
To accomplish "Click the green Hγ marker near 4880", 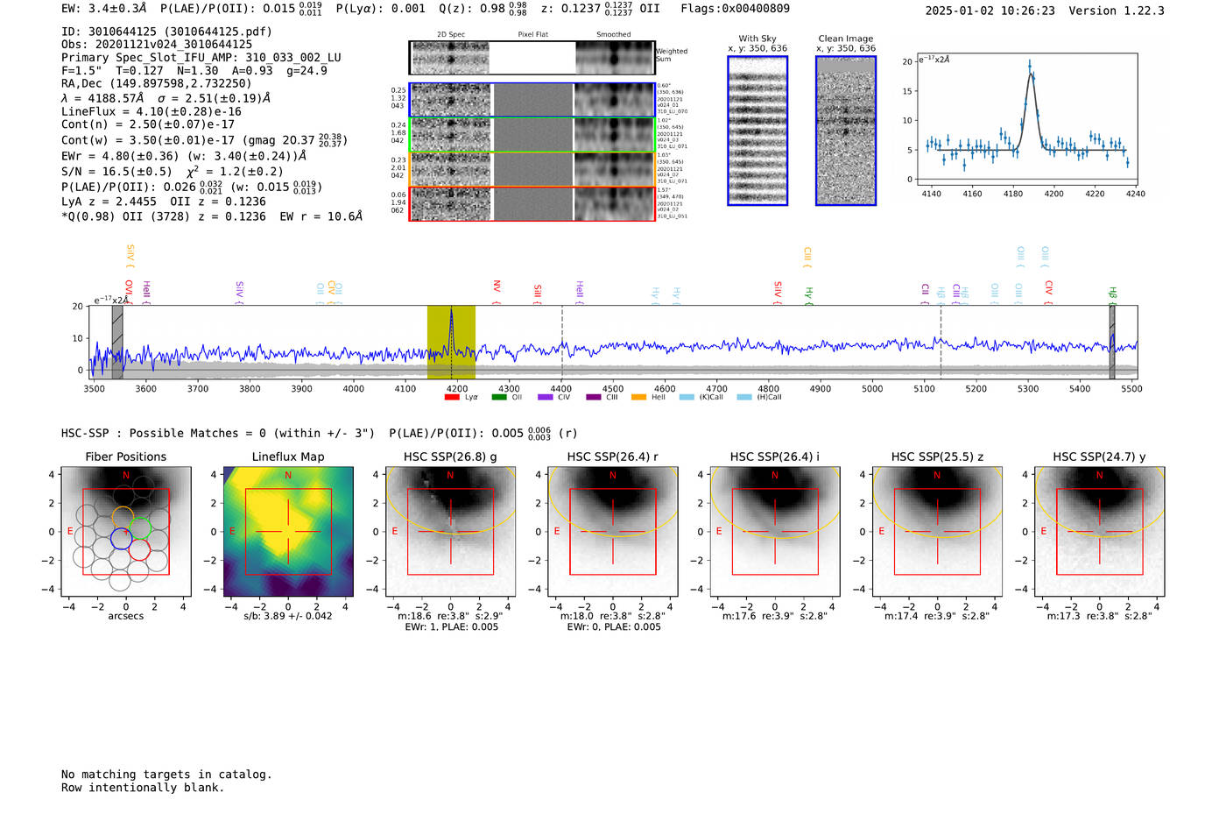I will coord(808,294).
